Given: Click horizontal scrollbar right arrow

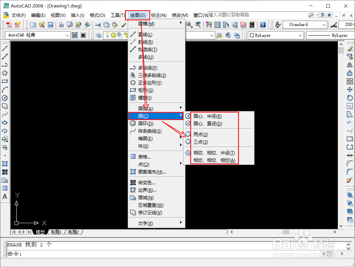Looking at the screenshot, I should coord(335,232).
